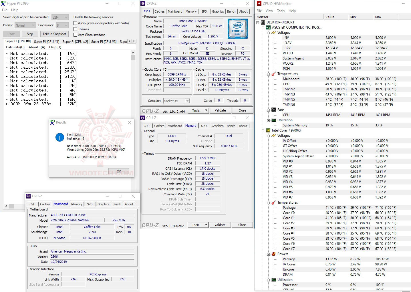
Task: Click the Fans icon in HWMonitor tree
Action: pyautogui.click(x=274, y=110)
